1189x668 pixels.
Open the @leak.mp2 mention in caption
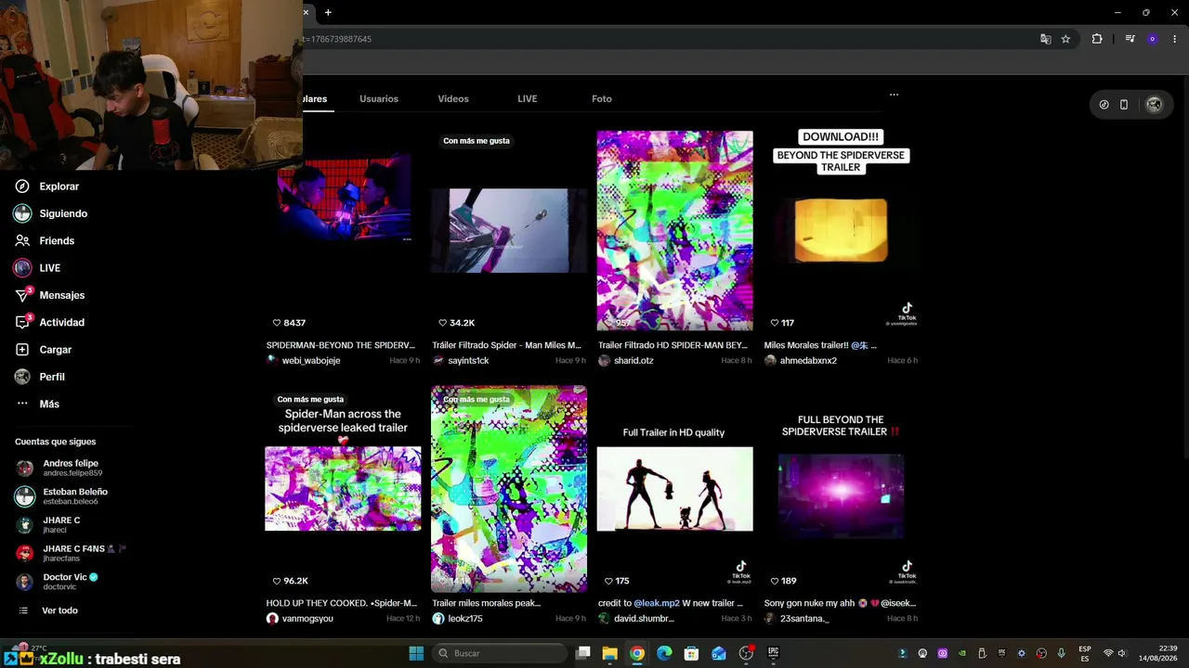click(657, 603)
